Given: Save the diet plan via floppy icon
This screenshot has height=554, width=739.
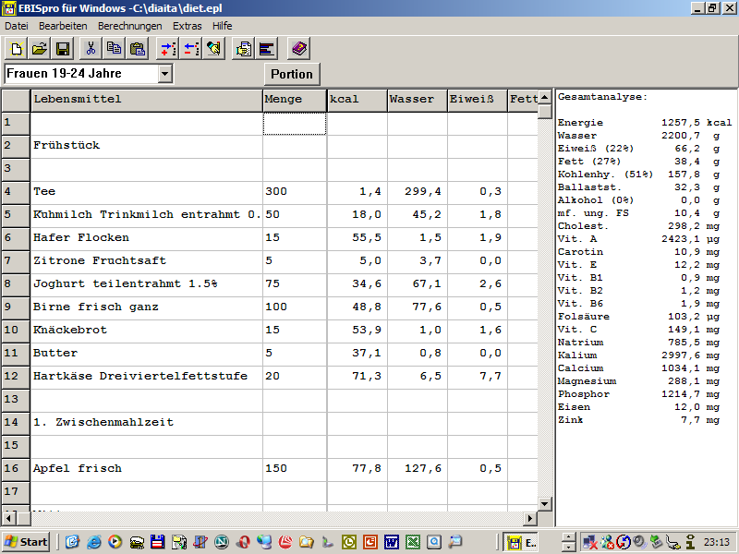Looking at the screenshot, I should click(x=63, y=48).
